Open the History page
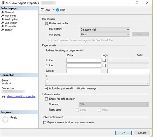The image size is (153, 137). [x=9, y=30]
